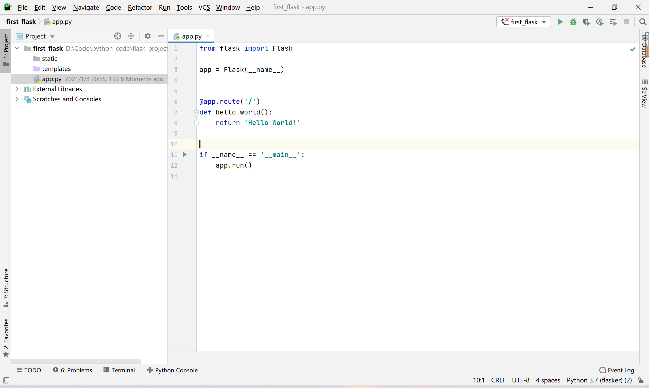Viewport: 649px width, 388px height.
Task: Open the Edit menu
Action: click(x=40, y=7)
